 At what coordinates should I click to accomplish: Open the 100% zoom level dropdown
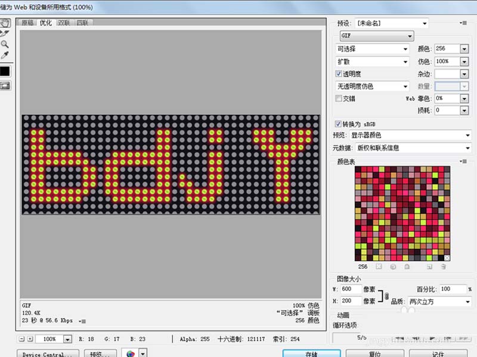pos(67,339)
